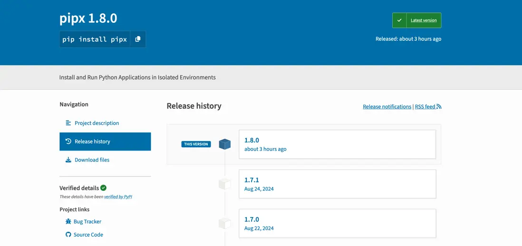
Task: Open the 1.8.0 release card
Action: (x=337, y=144)
